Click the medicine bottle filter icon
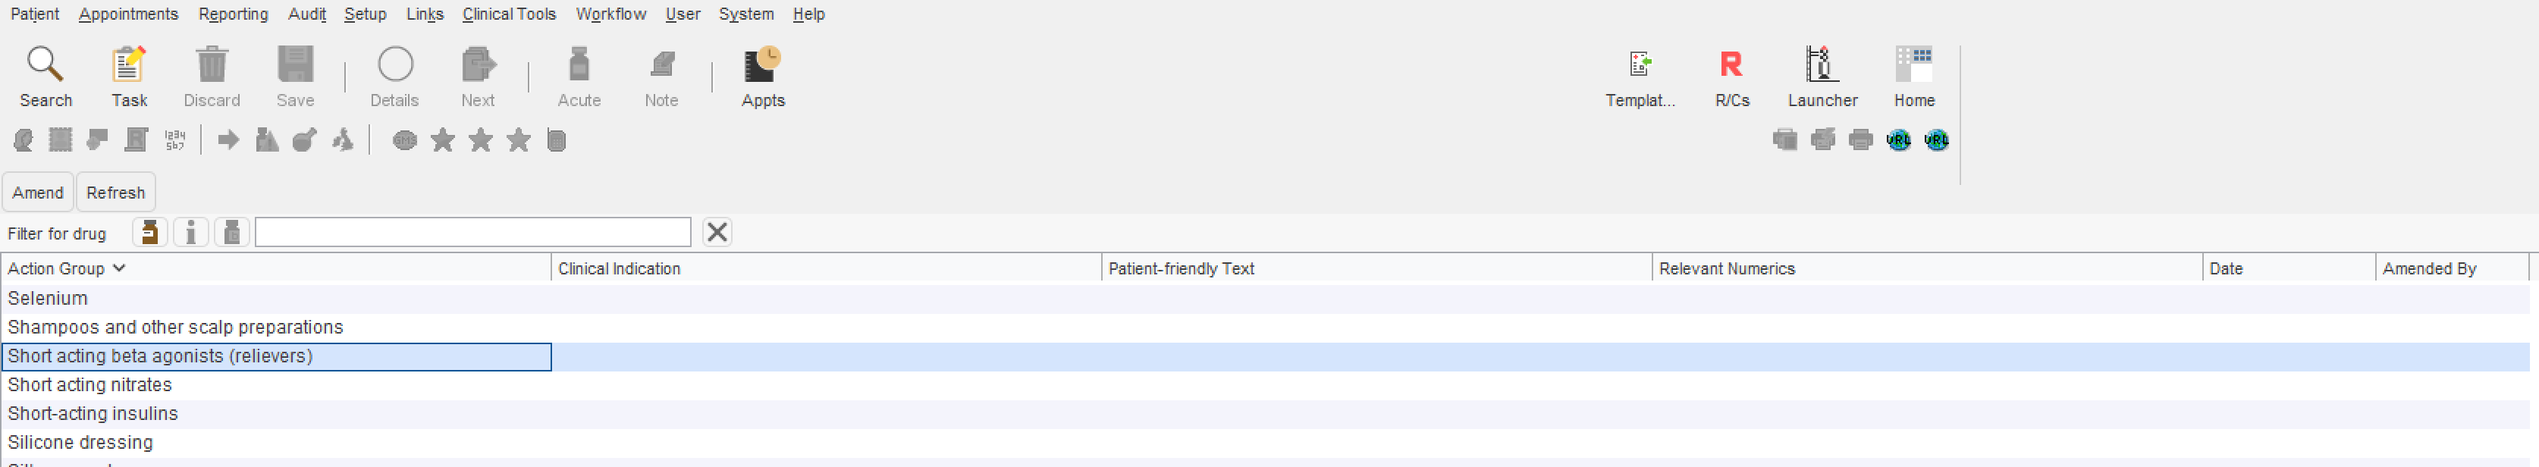 [x=150, y=233]
